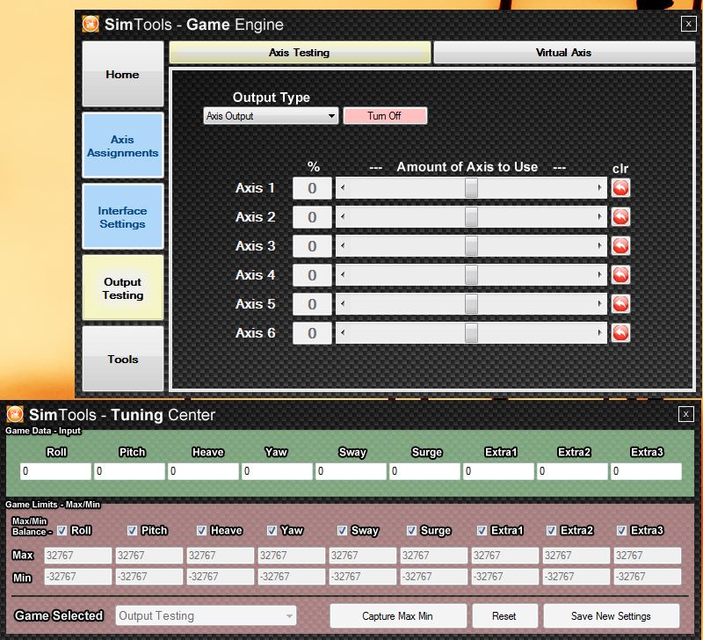Click the SimTools Tuning Center logo icon

click(15, 414)
